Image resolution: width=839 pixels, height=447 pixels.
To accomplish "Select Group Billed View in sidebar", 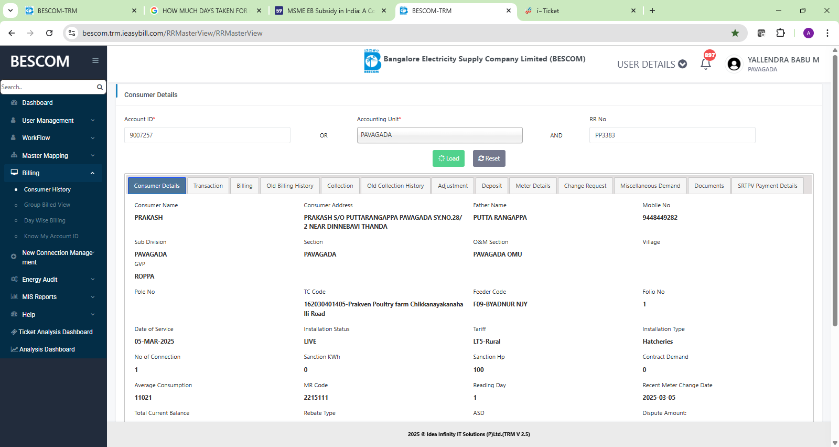I will point(47,205).
